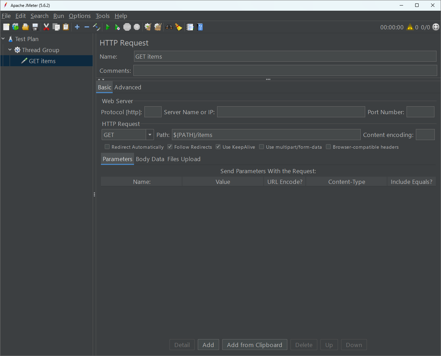Viewport: 441px width, 356px height.
Task: Collapse the Test Plan tree node
Action: [3, 39]
